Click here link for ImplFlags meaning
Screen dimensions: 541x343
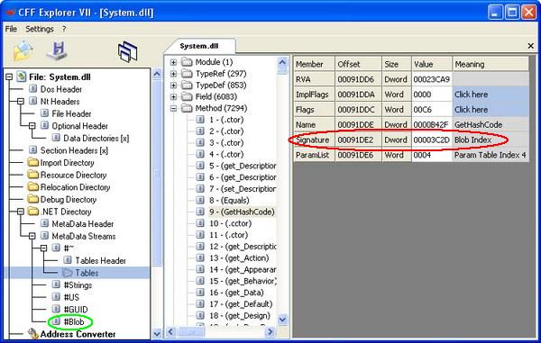[471, 95]
